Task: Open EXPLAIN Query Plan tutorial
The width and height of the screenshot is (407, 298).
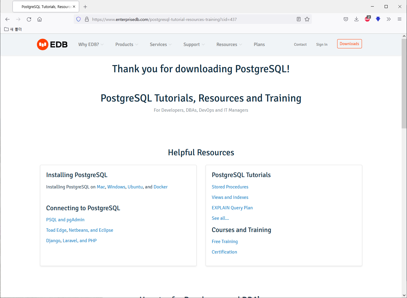Action: coord(232,208)
